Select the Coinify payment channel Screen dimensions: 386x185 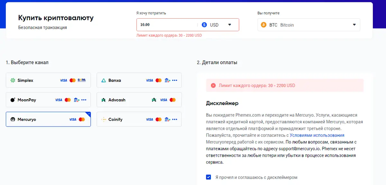(x=139, y=119)
